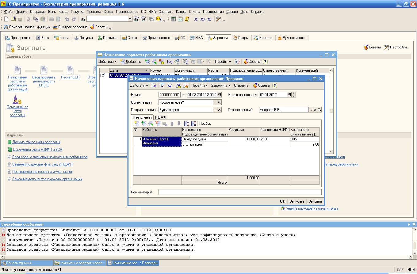Switch to the Руководителю section tab

(292, 38)
